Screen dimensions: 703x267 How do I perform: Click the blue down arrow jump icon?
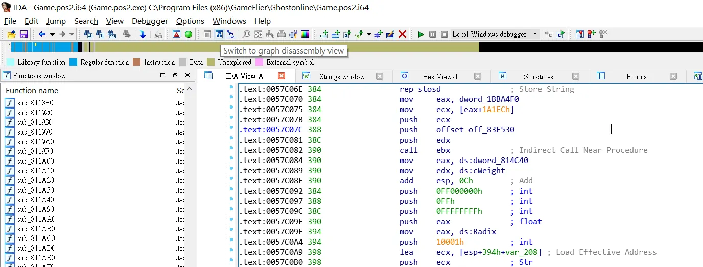(143, 34)
